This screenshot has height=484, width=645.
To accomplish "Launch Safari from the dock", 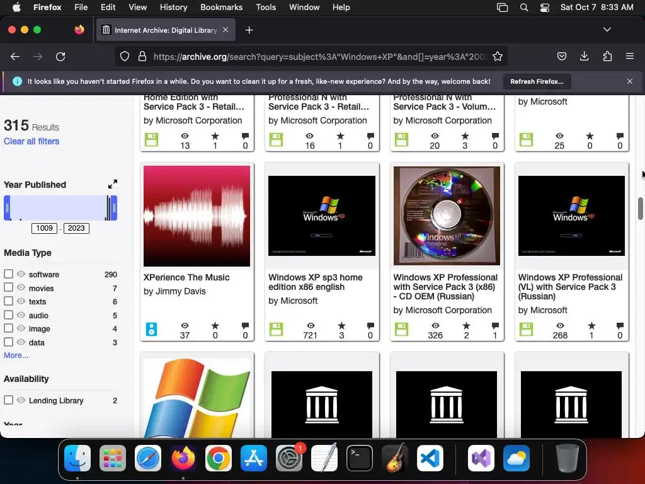I will click(147, 458).
